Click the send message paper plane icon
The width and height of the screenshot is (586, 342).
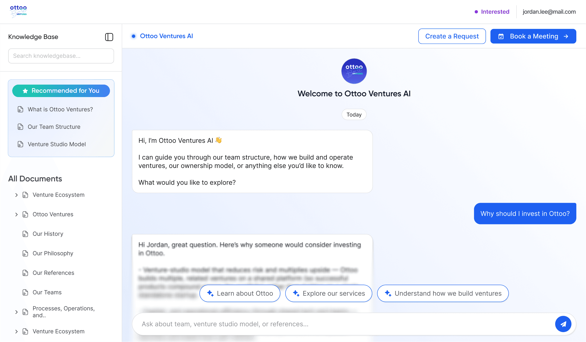click(x=563, y=324)
